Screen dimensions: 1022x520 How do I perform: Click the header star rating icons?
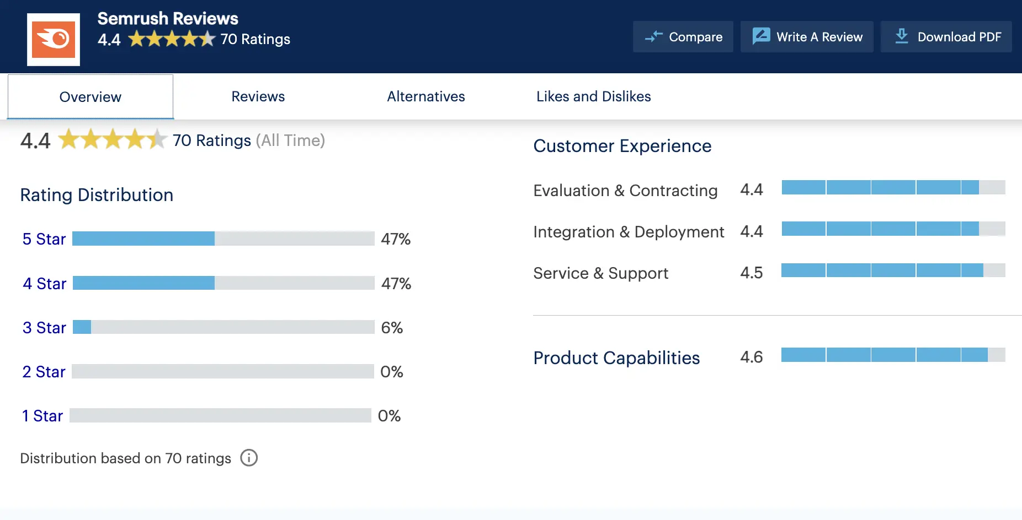[171, 39]
